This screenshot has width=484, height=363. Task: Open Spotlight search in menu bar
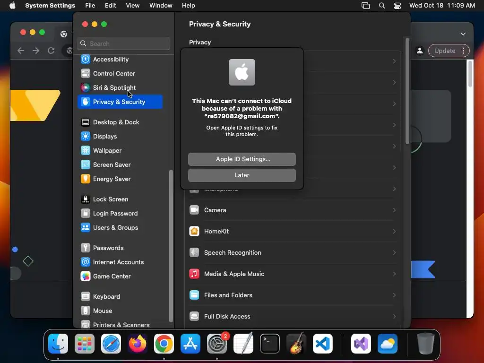pyautogui.click(x=382, y=6)
